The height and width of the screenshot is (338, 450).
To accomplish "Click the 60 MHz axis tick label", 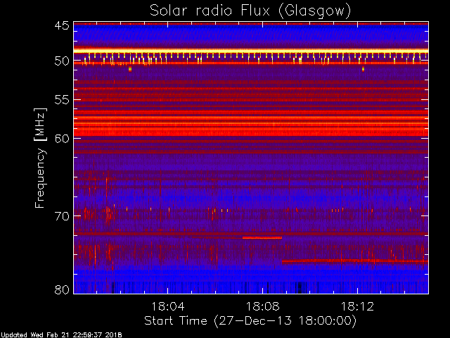I will click(61, 139).
